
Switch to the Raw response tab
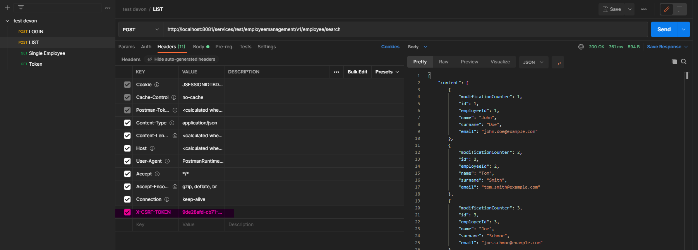click(443, 62)
